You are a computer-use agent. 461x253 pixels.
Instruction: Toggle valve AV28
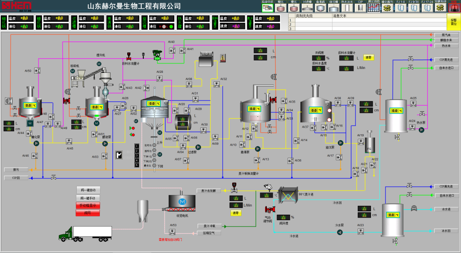click(x=159, y=78)
